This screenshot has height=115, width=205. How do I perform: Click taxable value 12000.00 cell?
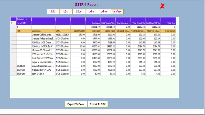coord(108,54)
